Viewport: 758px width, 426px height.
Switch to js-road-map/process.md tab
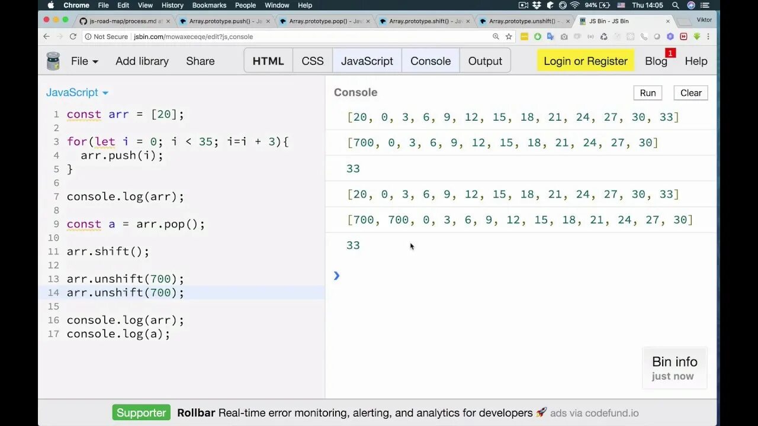tap(124, 21)
